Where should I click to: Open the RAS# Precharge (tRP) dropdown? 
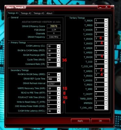click(59, 56)
